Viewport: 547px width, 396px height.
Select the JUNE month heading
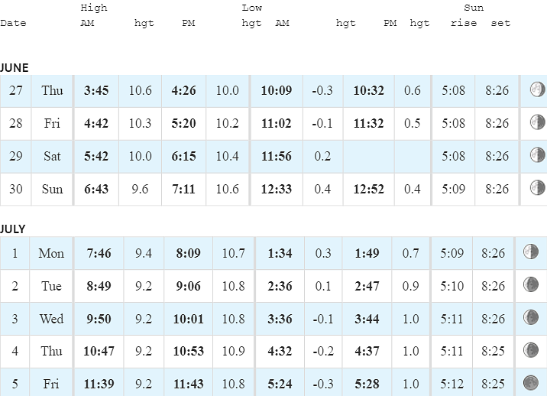point(15,68)
